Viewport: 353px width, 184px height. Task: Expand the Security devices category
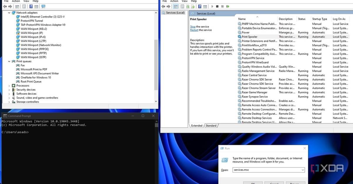[x=9, y=90]
